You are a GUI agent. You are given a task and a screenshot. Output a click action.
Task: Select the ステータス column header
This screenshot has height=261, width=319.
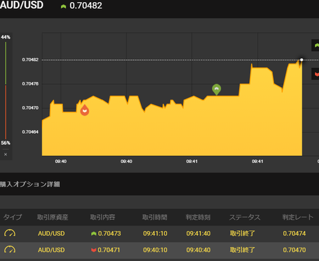click(x=245, y=217)
